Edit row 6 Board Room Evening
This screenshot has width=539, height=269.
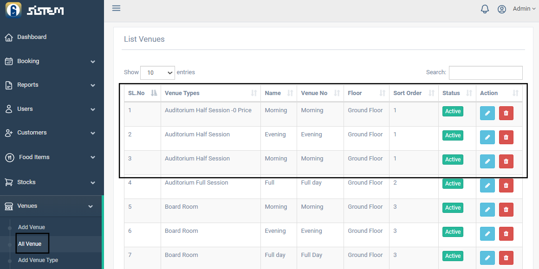pos(487,234)
